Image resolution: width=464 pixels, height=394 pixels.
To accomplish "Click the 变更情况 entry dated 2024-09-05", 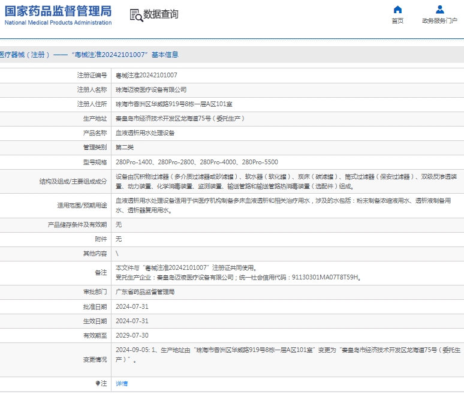I will [x=288, y=354].
